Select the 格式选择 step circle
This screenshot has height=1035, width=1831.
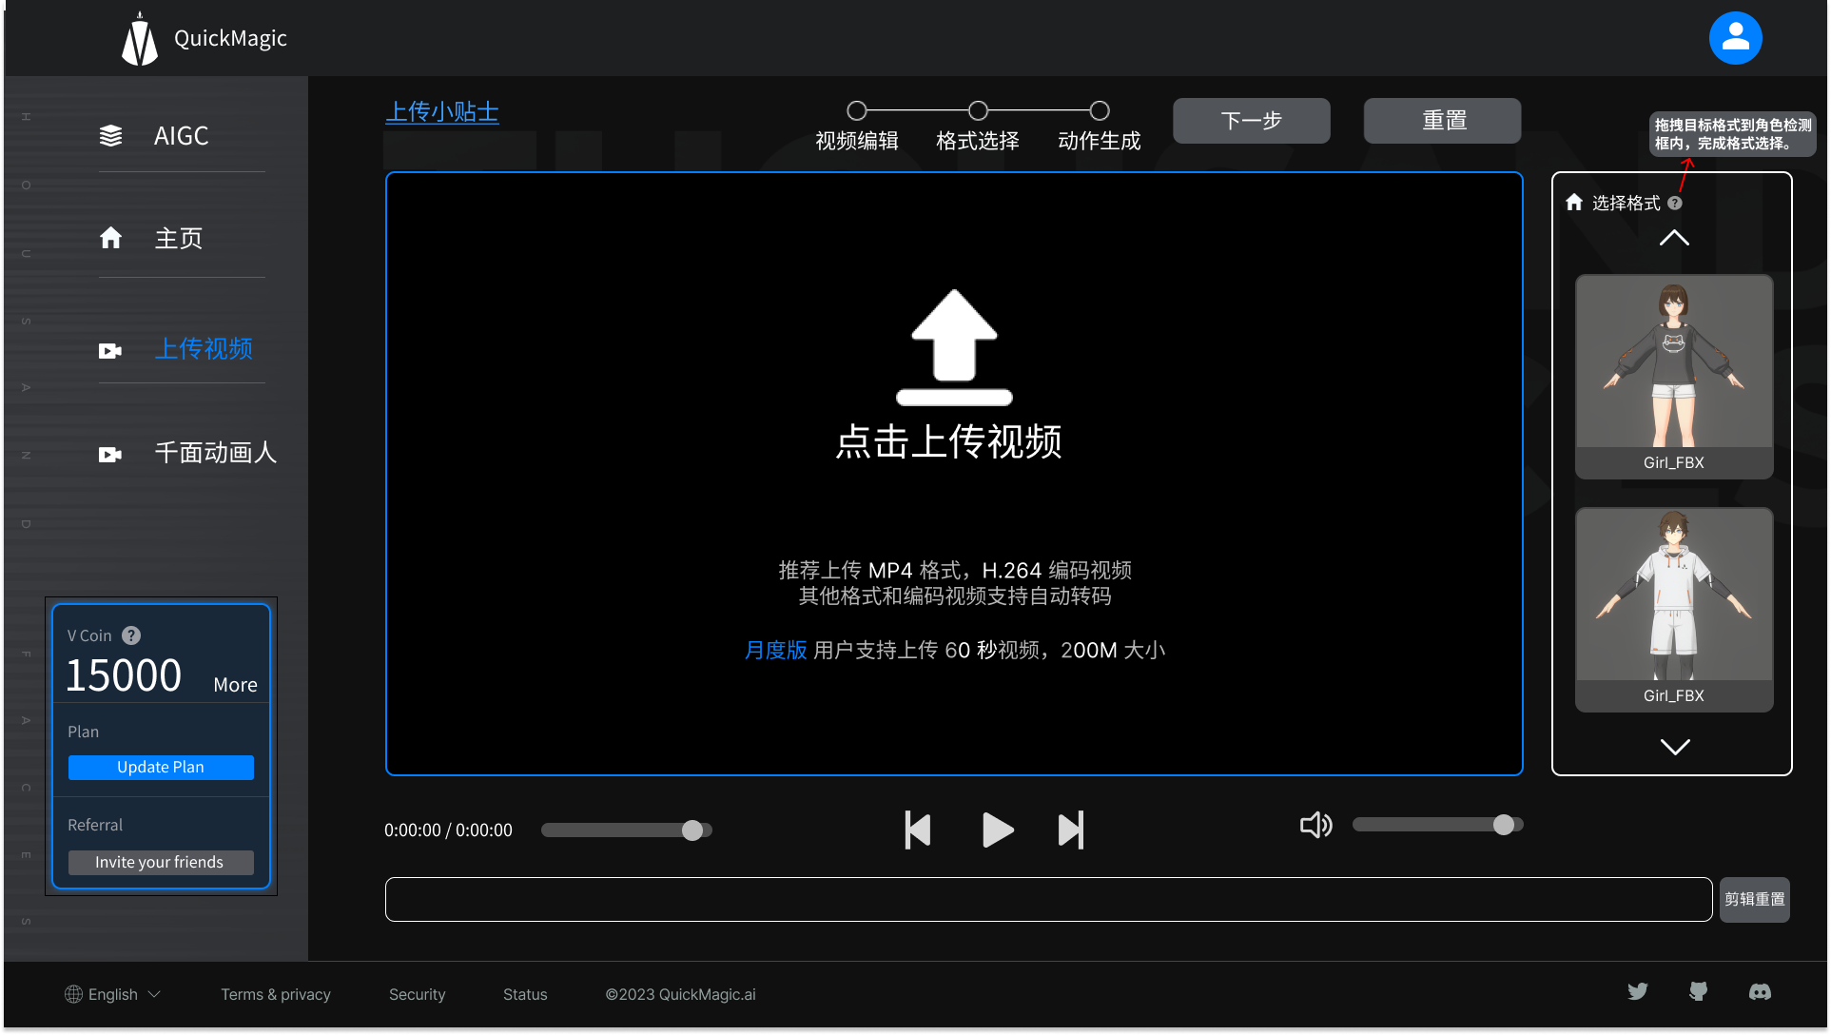(x=978, y=110)
